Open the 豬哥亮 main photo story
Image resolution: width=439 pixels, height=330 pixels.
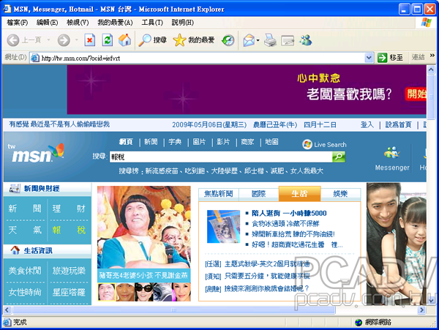144,228
